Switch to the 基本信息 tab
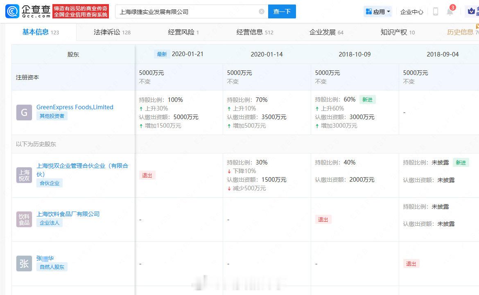Viewport: 479px width, 295px height. [41, 32]
